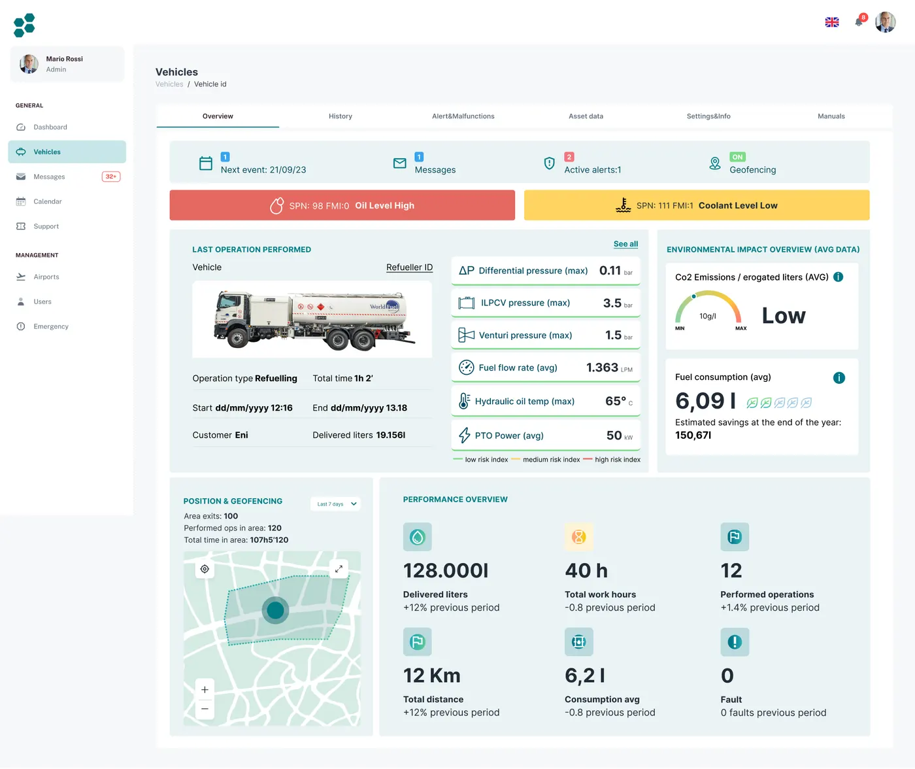The image size is (915, 769).
Task: Click the shield Active alerts icon
Action: coord(550,163)
